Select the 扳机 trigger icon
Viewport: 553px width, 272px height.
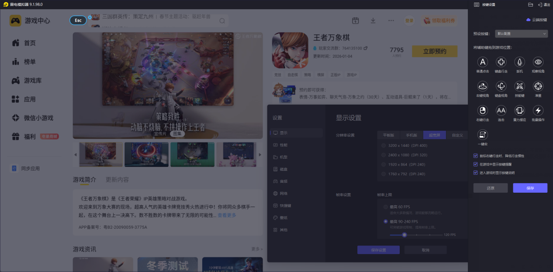[x=519, y=62]
